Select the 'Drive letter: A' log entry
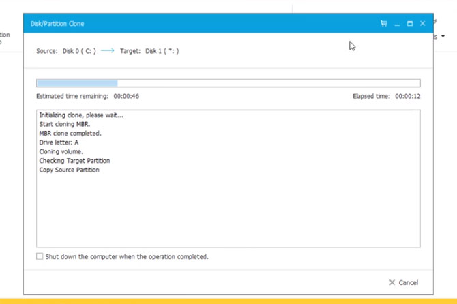The height and width of the screenshot is (304, 457). (59, 142)
